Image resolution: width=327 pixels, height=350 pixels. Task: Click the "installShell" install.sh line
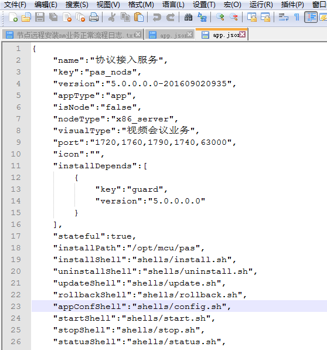click(145, 260)
